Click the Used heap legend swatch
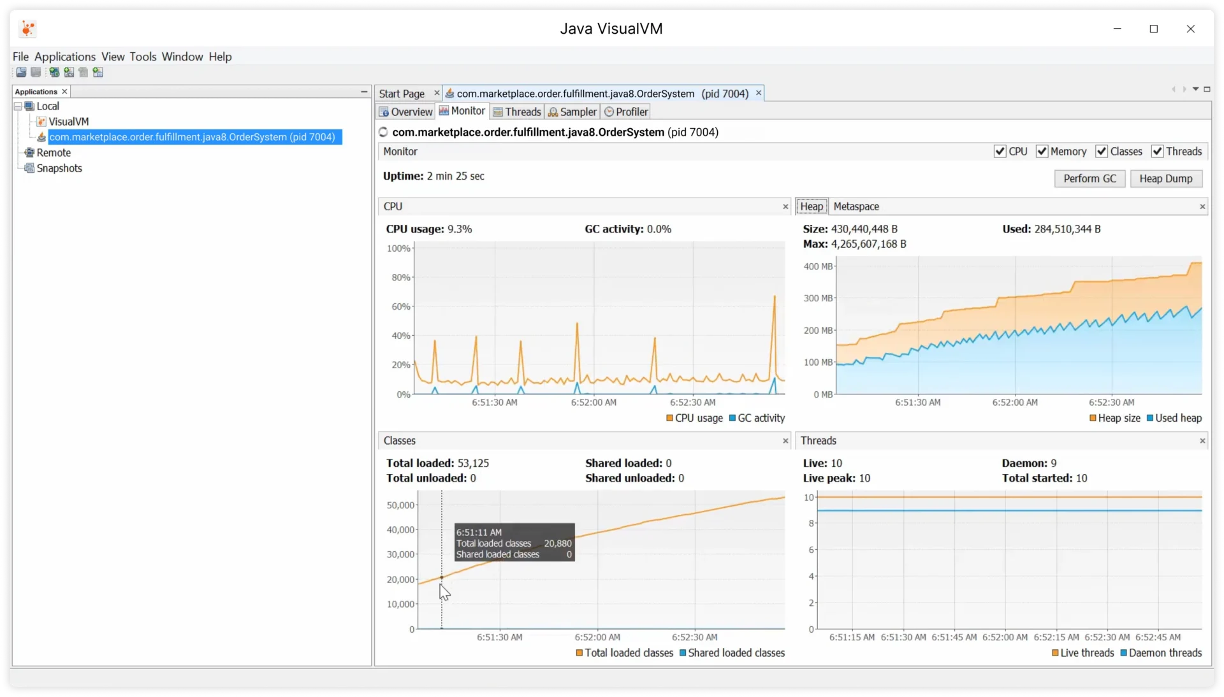 pos(1149,419)
